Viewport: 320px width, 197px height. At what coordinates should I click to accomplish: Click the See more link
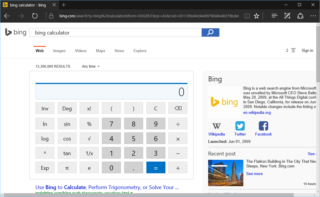(254, 174)
